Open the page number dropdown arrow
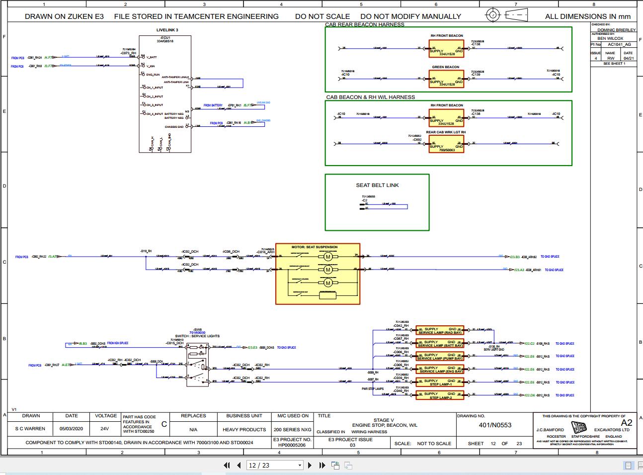The width and height of the screenshot is (643, 475). pyautogui.click(x=300, y=466)
